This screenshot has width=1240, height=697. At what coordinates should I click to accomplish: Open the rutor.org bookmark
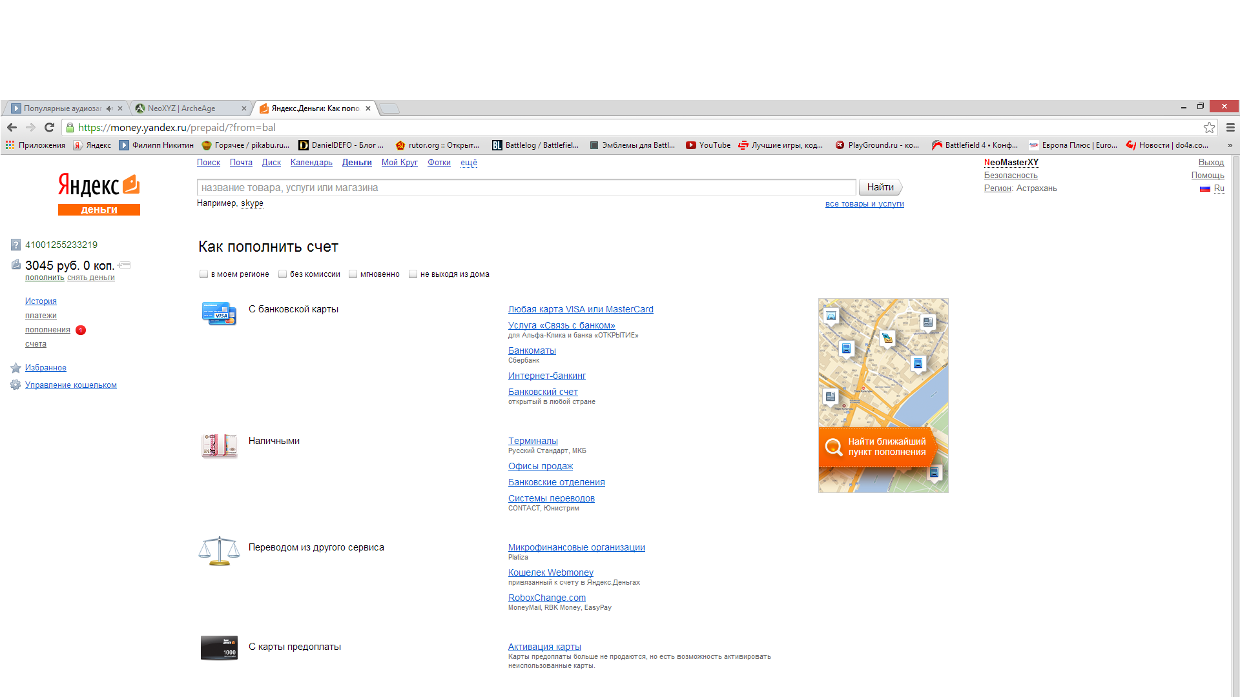tap(437, 145)
